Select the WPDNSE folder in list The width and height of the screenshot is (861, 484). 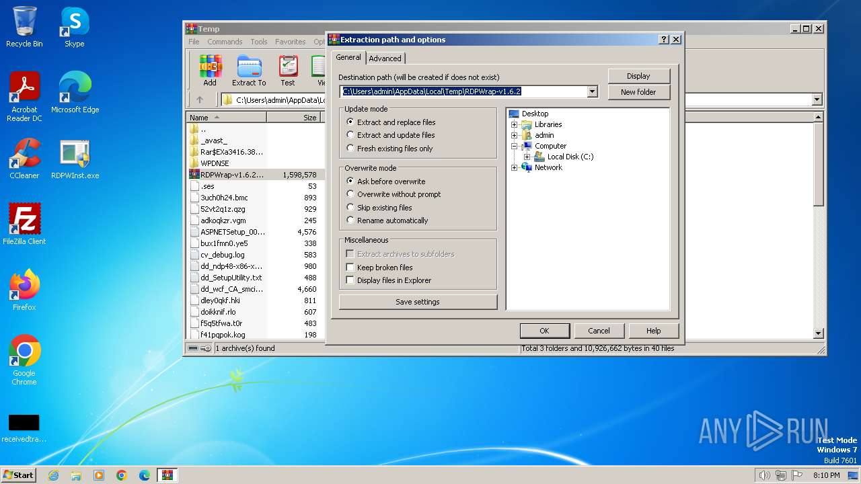pos(215,163)
